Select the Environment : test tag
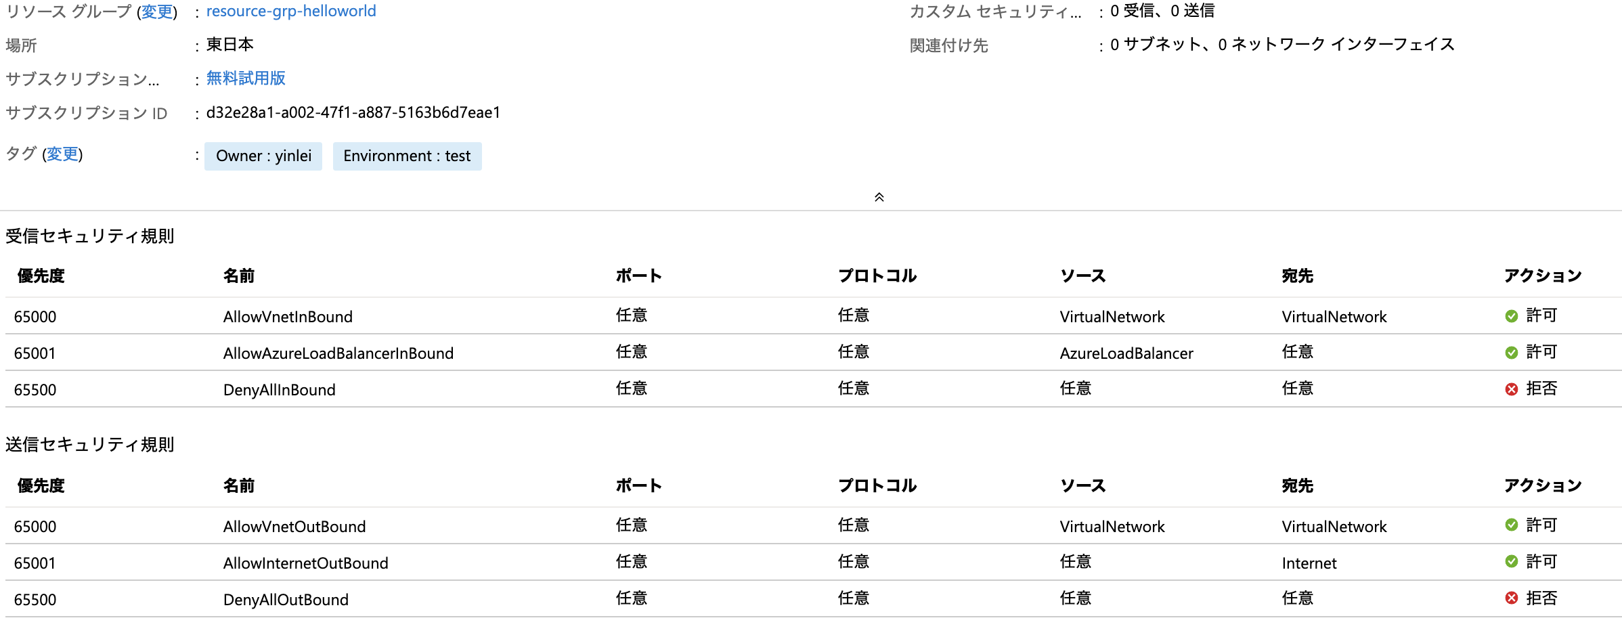The height and width of the screenshot is (635, 1622). 407,156
